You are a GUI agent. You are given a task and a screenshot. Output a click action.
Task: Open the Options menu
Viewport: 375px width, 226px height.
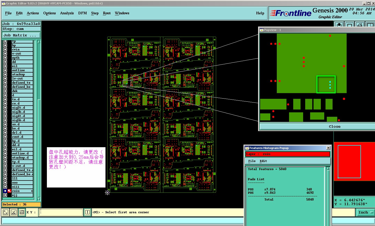(x=49, y=13)
